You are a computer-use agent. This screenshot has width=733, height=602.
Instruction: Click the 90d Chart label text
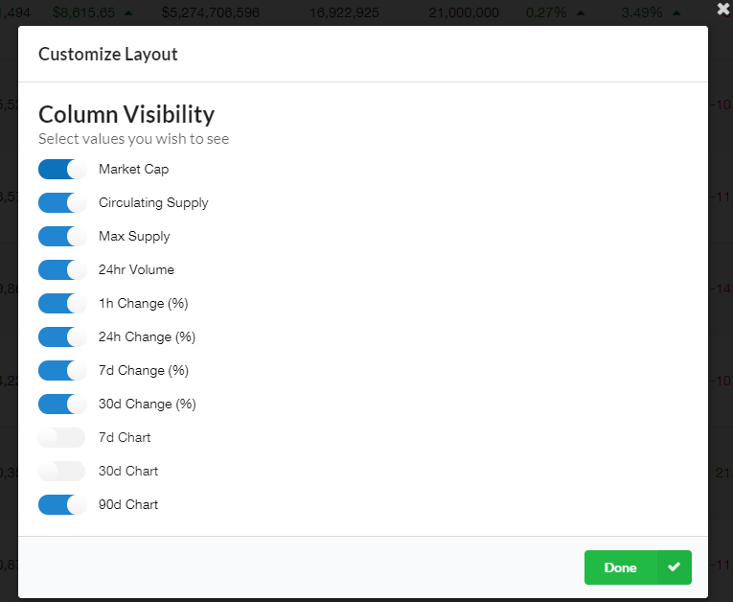click(128, 504)
